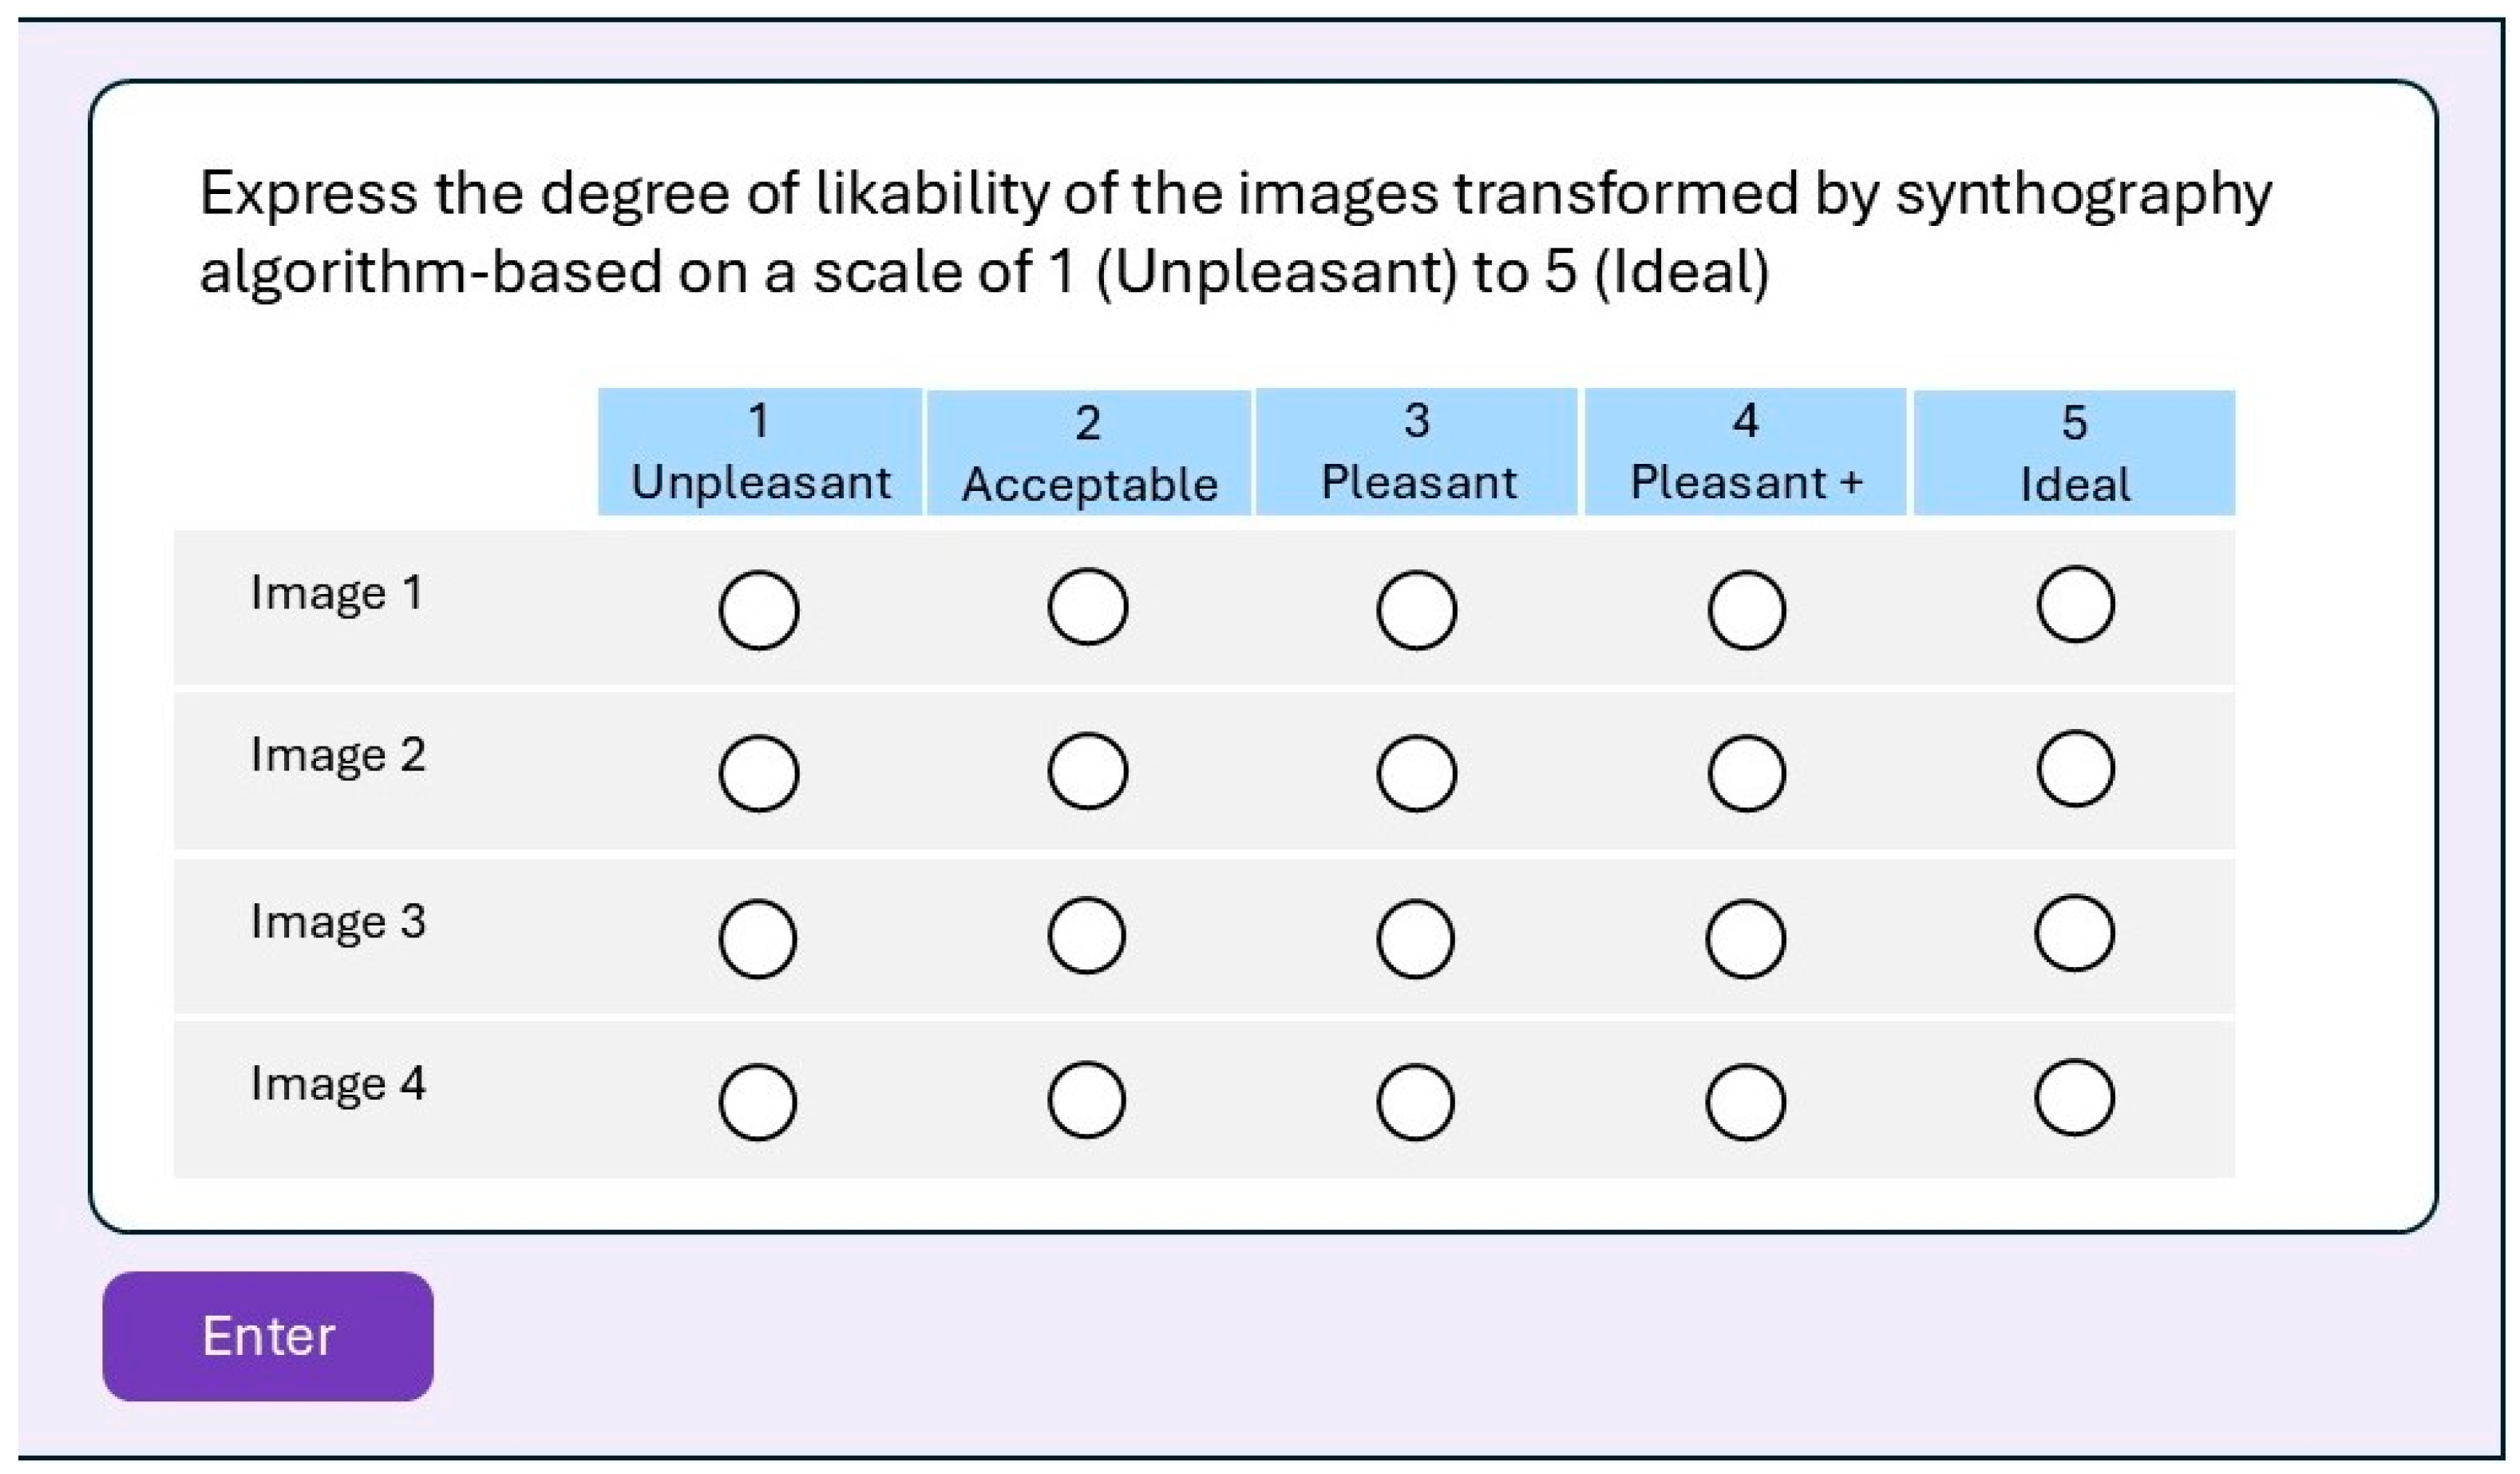Choose Acceptable for Image 4
The image size is (2520, 1474).
pyautogui.click(x=1087, y=1100)
